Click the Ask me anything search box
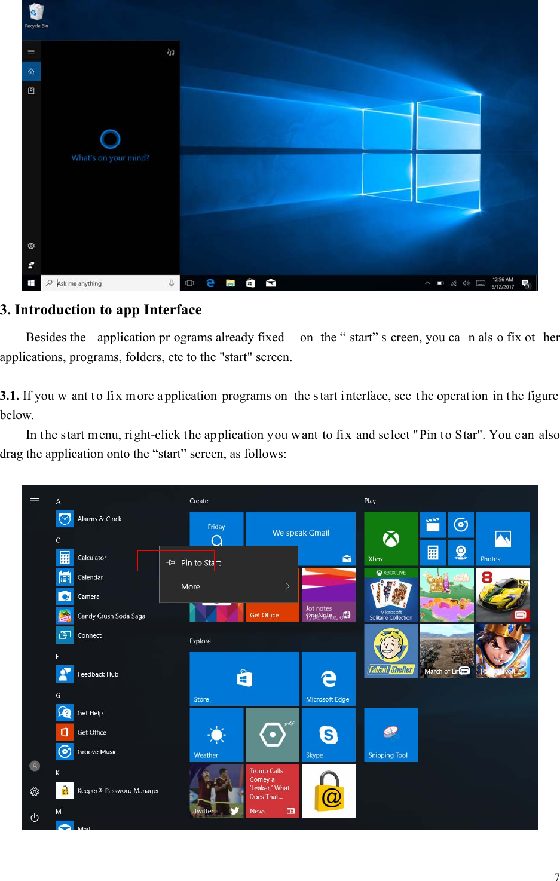 point(108,283)
